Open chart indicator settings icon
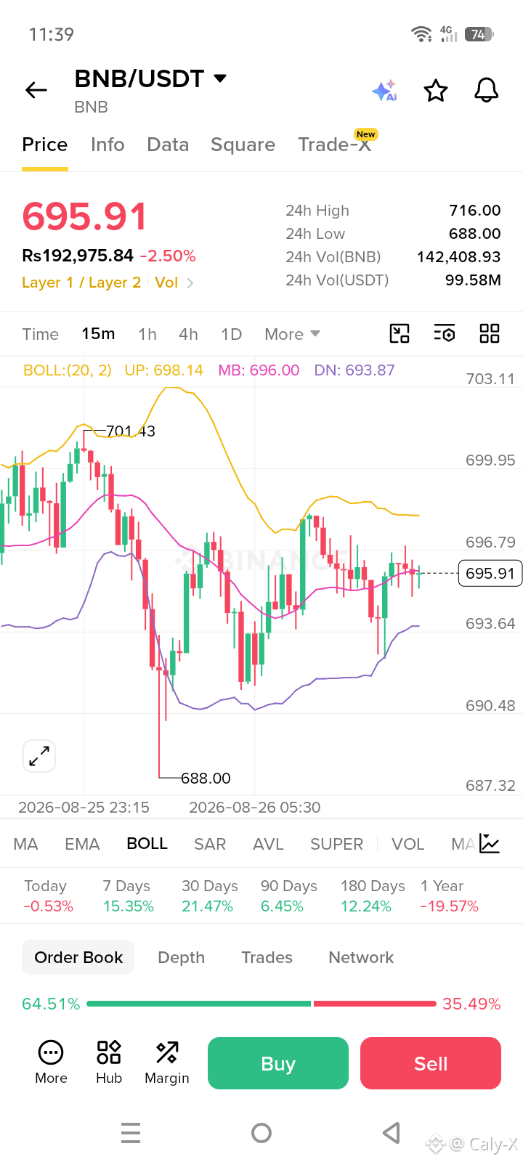Image resolution: width=523 pixels, height=1162 pixels. click(445, 333)
